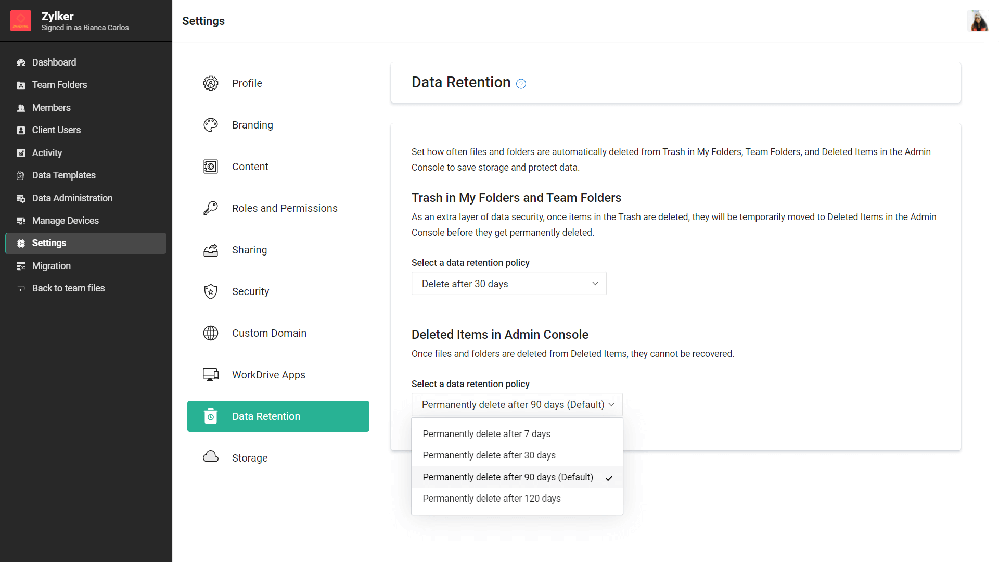Click the Branding palette icon
Viewport: 999px width, 562px height.
(x=211, y=125)
